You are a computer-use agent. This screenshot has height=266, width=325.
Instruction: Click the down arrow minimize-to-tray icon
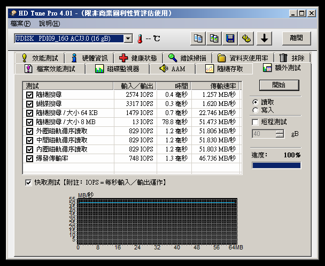click(x=264, y=39)
